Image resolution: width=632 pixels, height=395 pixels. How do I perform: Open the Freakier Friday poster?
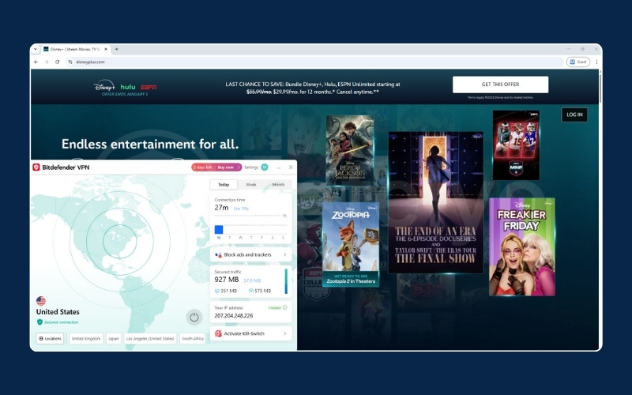click(522, 246)
